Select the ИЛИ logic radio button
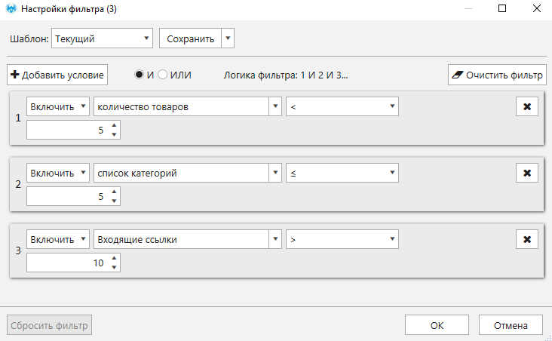 (162, 75)
